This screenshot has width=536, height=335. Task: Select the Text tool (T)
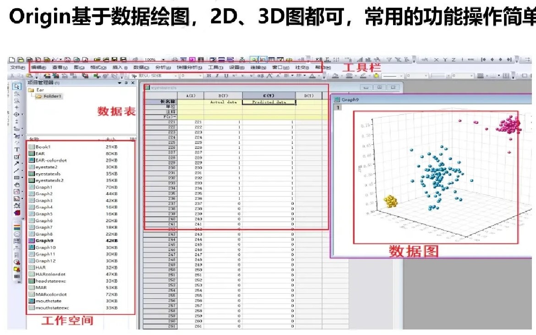click(17, 150)
